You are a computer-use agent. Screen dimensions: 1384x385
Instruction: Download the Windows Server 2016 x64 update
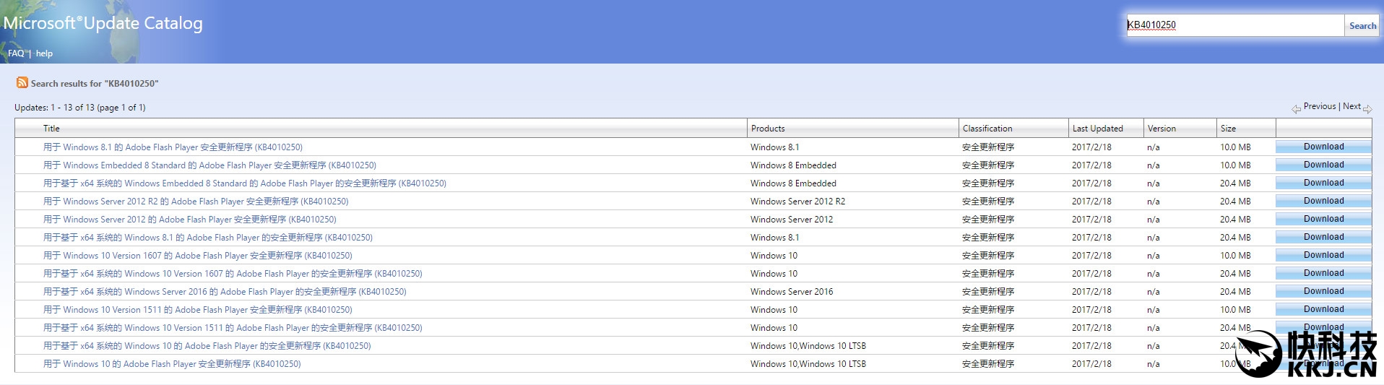(1323, 291)
